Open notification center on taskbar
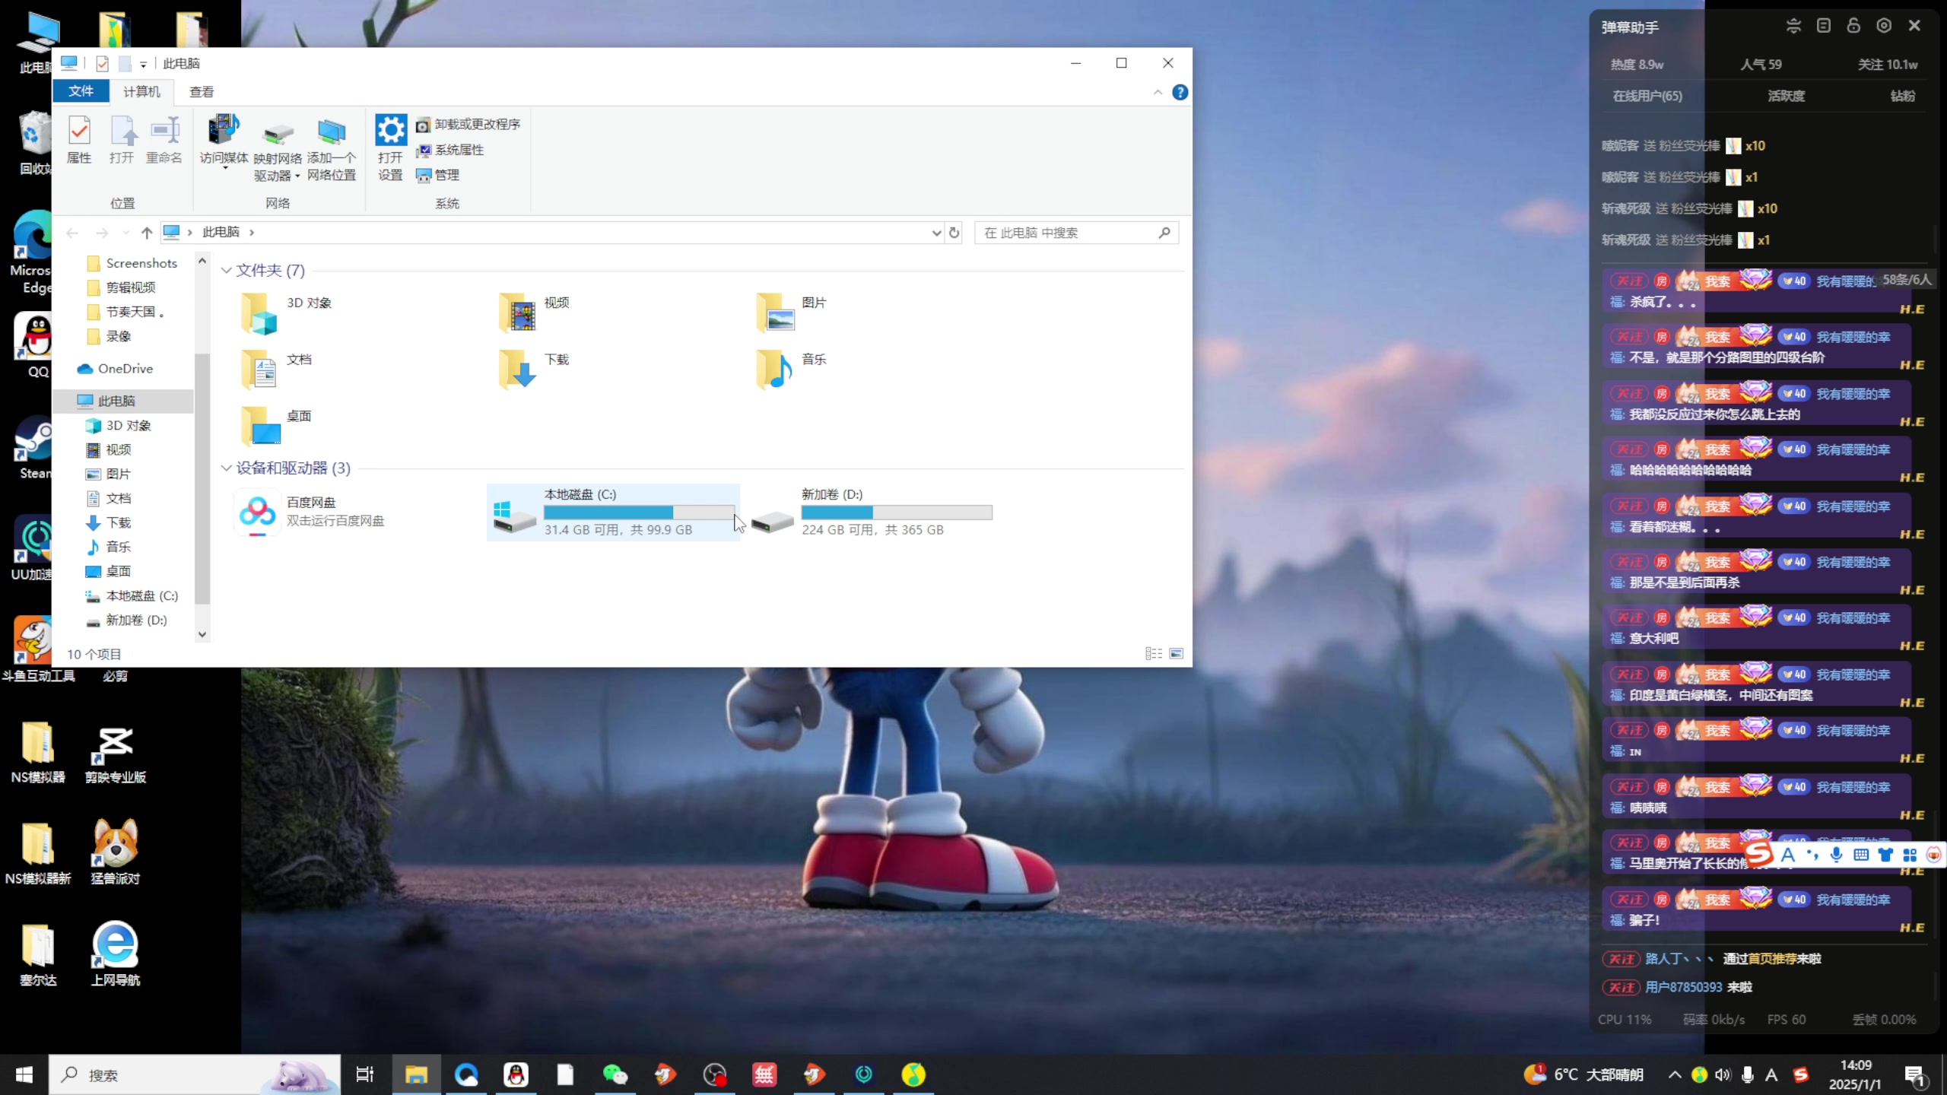 1917,1075
